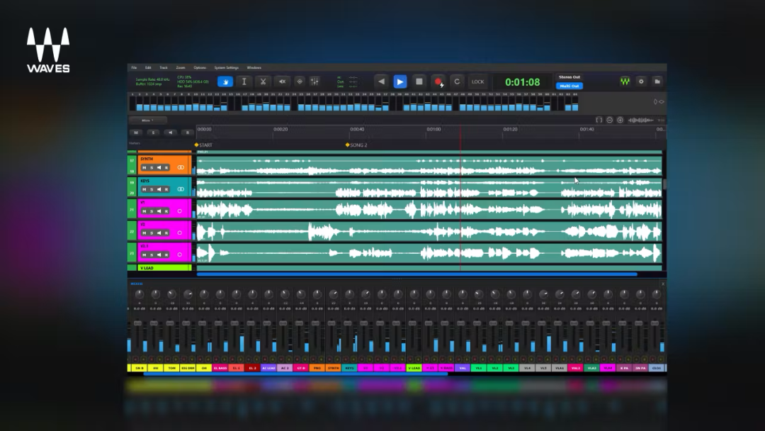Viewport: 765px width, 431px height.
Task: Mute the SYNTH track
Action: point(144,167)
